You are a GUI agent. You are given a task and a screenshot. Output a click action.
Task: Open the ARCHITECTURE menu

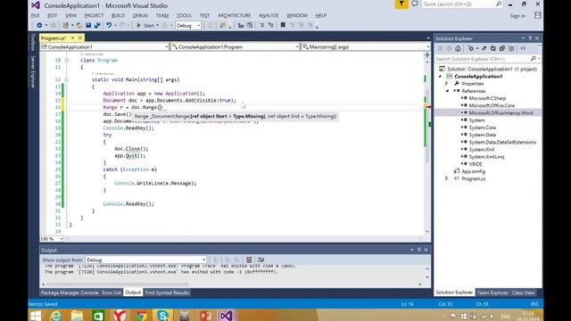pos(234,15)
